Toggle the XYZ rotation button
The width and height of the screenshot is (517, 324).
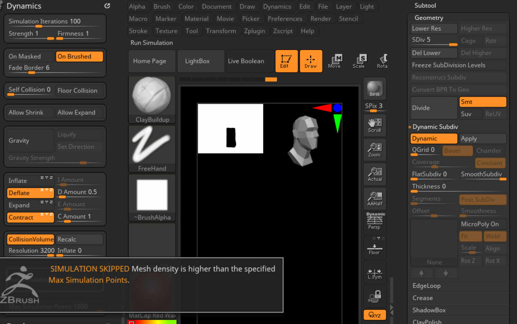click(x=375, y=315)
